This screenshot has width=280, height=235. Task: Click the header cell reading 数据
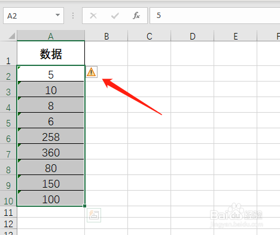coord(51,53)
